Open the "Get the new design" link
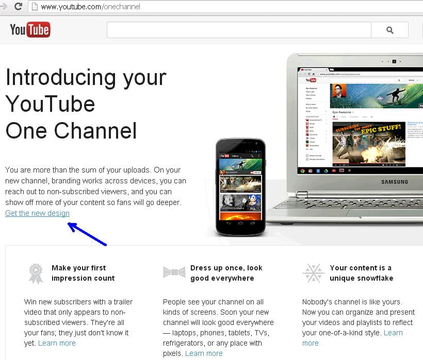Image resolution: width=423 pixels, height=360 pixels. pyautogui.click(x=38, y=213)
